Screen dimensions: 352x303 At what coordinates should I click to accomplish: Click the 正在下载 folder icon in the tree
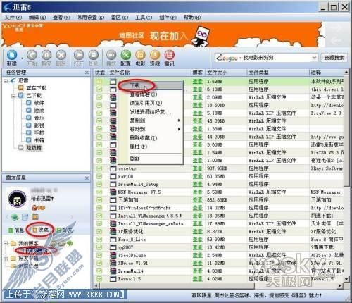[x=21, y=88]
